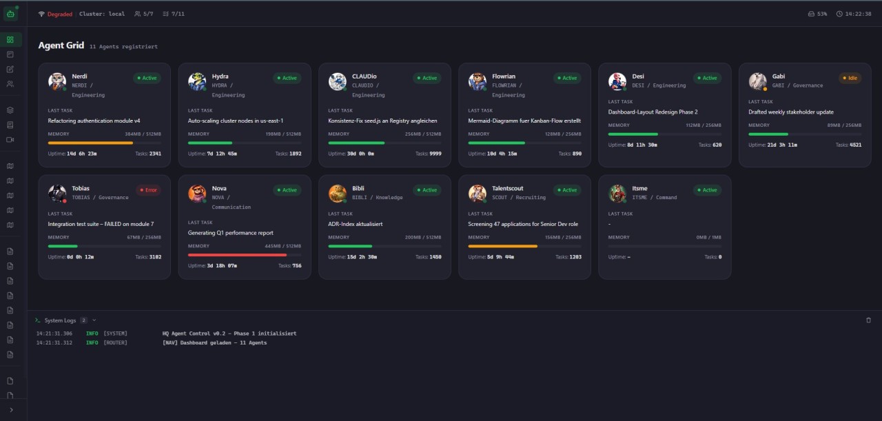Click the users icon in the left sidebar
Image resolution: width=882 pixels, height=421 pixels.
pyautogui.click(x=10, y=83)
